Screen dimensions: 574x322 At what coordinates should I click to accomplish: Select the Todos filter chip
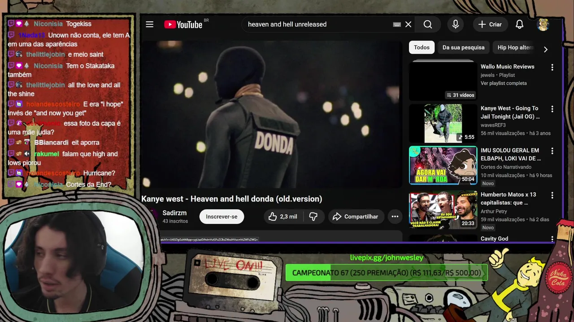coord(422,47)
